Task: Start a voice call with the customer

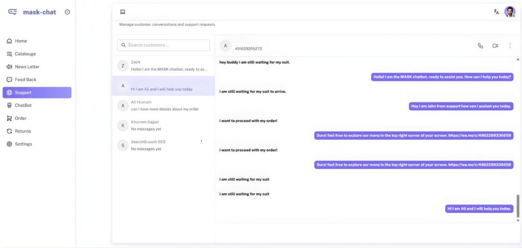Action: [480, 46]
